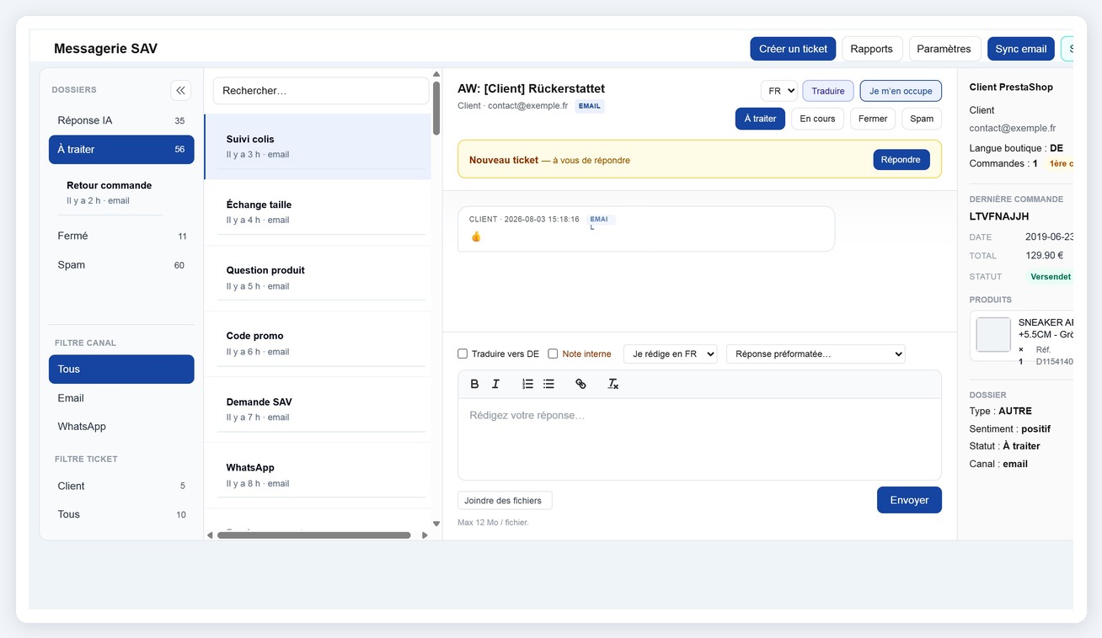The height and width of the screenshot is (638, 1102).
Task: Click Créer un ticket button
Action: [x=793, y=49]
